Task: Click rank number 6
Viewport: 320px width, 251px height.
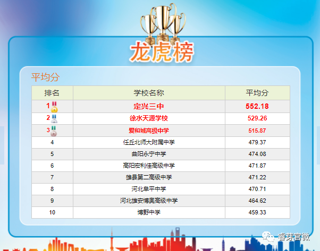Action: (x=52, y=166)
